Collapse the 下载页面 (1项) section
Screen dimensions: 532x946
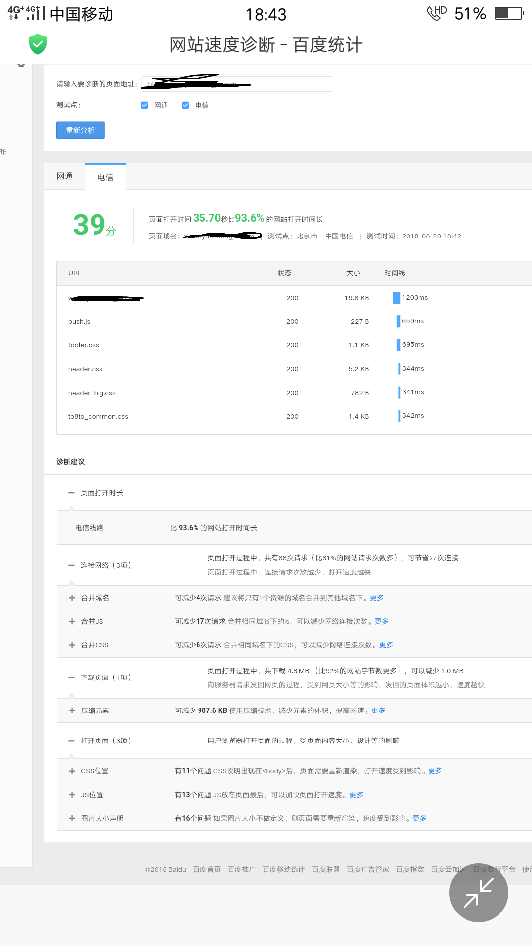[x=72, y=677]
